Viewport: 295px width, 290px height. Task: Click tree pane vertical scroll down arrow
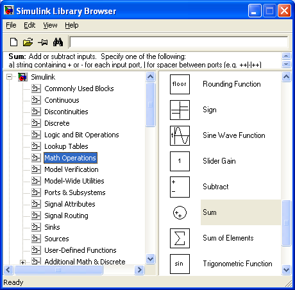click(x=151, y=259)
